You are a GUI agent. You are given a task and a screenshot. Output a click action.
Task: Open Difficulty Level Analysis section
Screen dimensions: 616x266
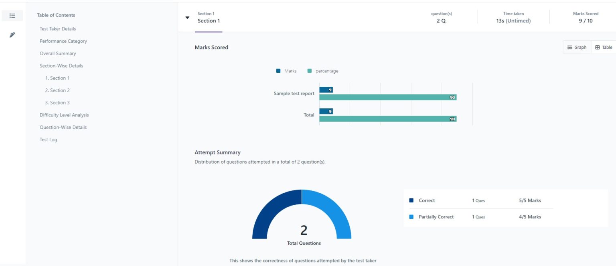click(64, 115)
